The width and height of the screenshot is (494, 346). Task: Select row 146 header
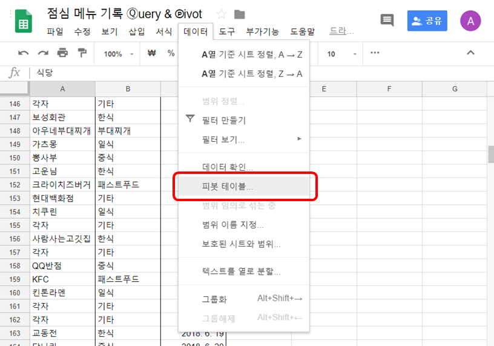click(15, 104)
